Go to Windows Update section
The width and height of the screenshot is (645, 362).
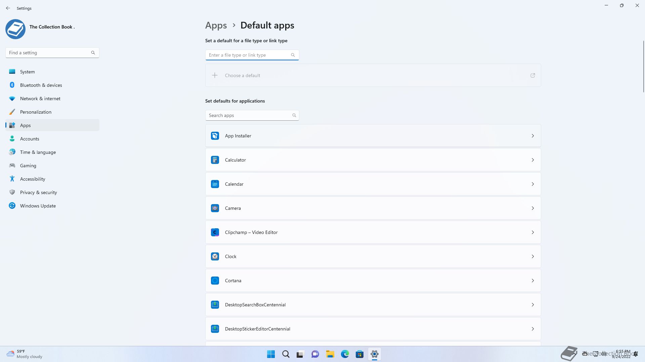coord(38,206)
